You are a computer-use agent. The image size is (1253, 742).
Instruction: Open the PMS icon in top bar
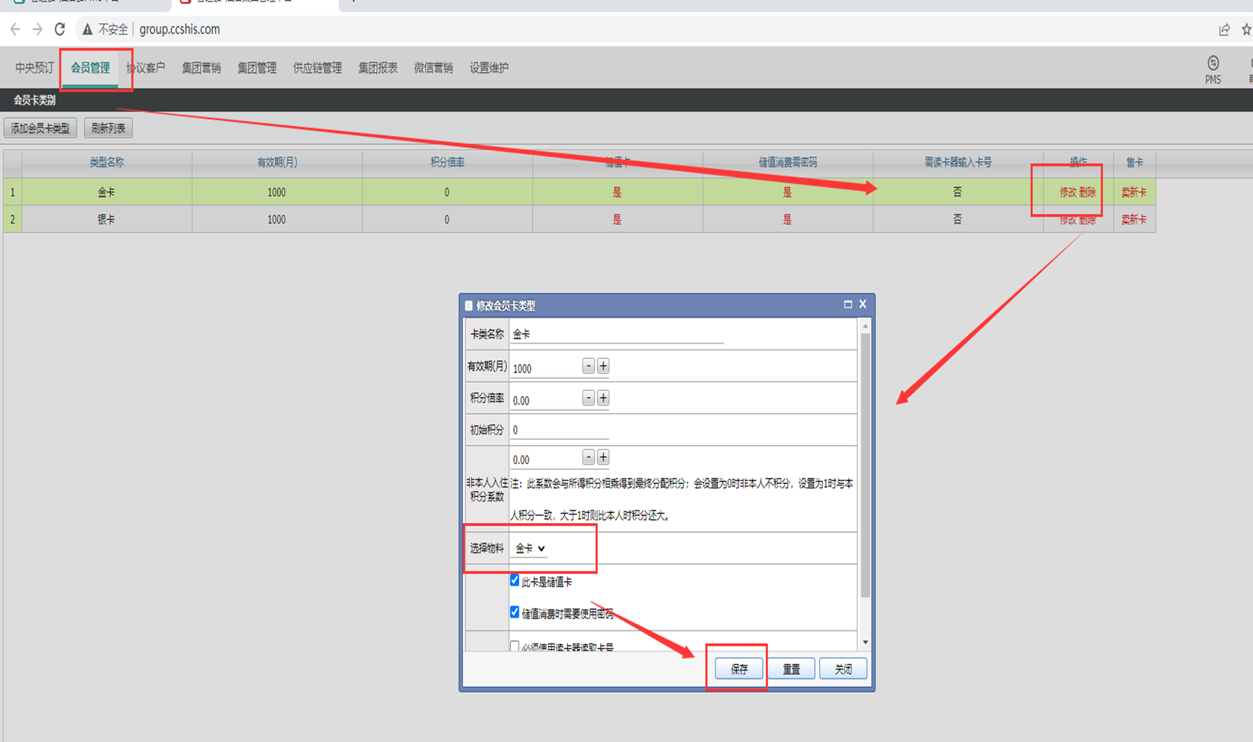(1213, 69)
